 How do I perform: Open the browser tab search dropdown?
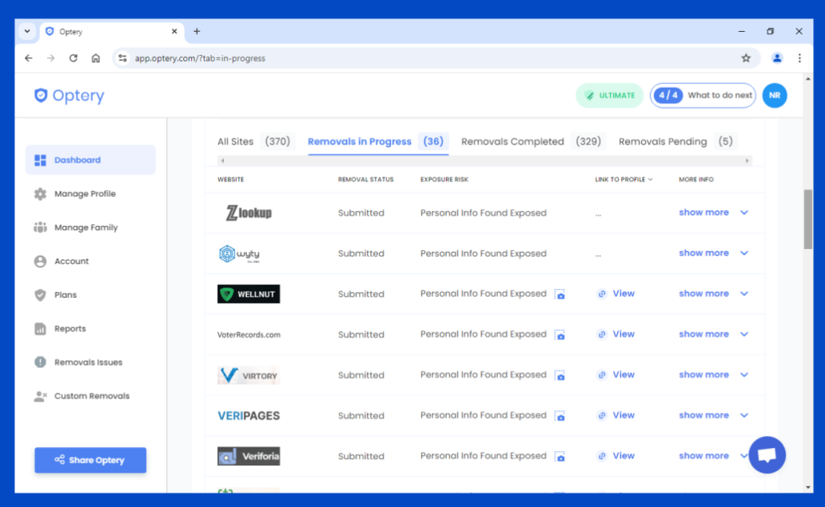point(27,31)
